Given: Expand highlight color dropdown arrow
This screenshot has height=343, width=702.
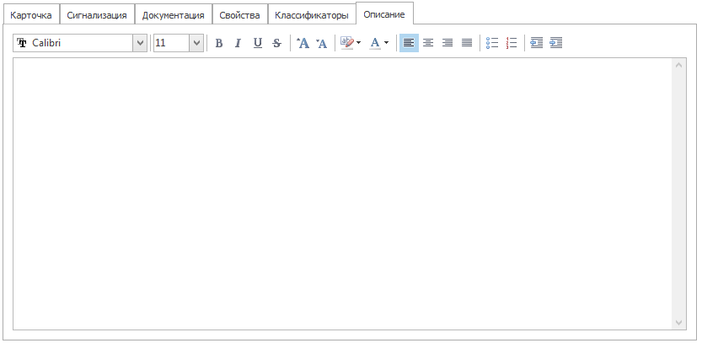Looking at the screenshot, I should click(x=359, y=44).
